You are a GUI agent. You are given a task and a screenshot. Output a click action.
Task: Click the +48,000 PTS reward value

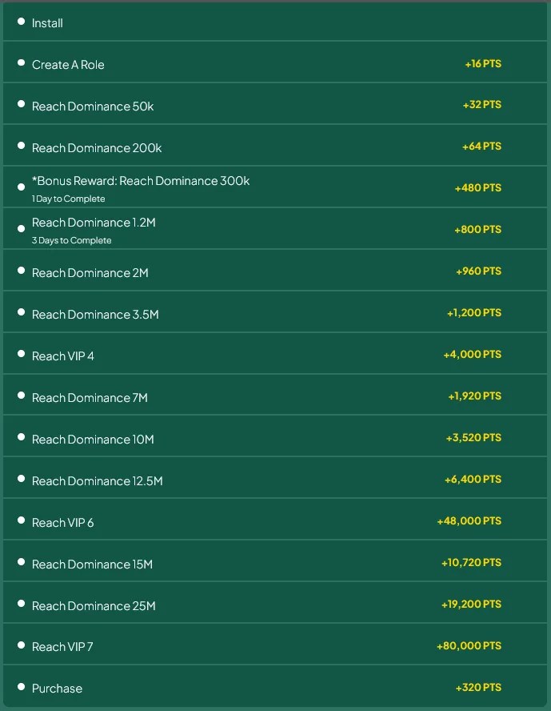coord(469,521)
